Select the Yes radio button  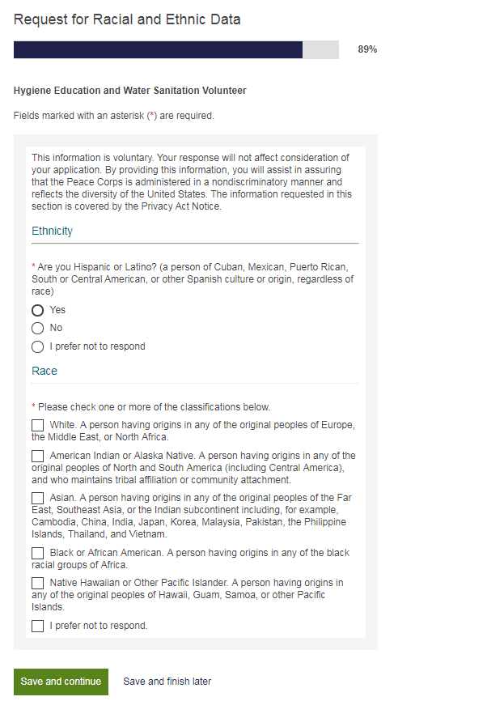(37, 310)
